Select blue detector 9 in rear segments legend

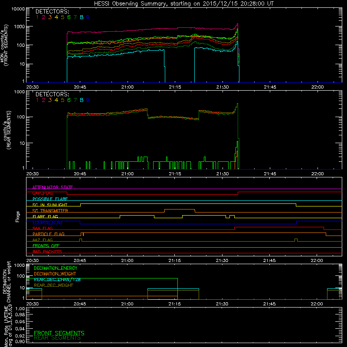(x=88, y=100)
